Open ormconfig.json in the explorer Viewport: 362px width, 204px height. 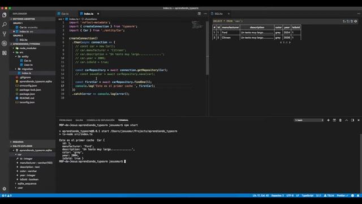(x=28, y=86)
